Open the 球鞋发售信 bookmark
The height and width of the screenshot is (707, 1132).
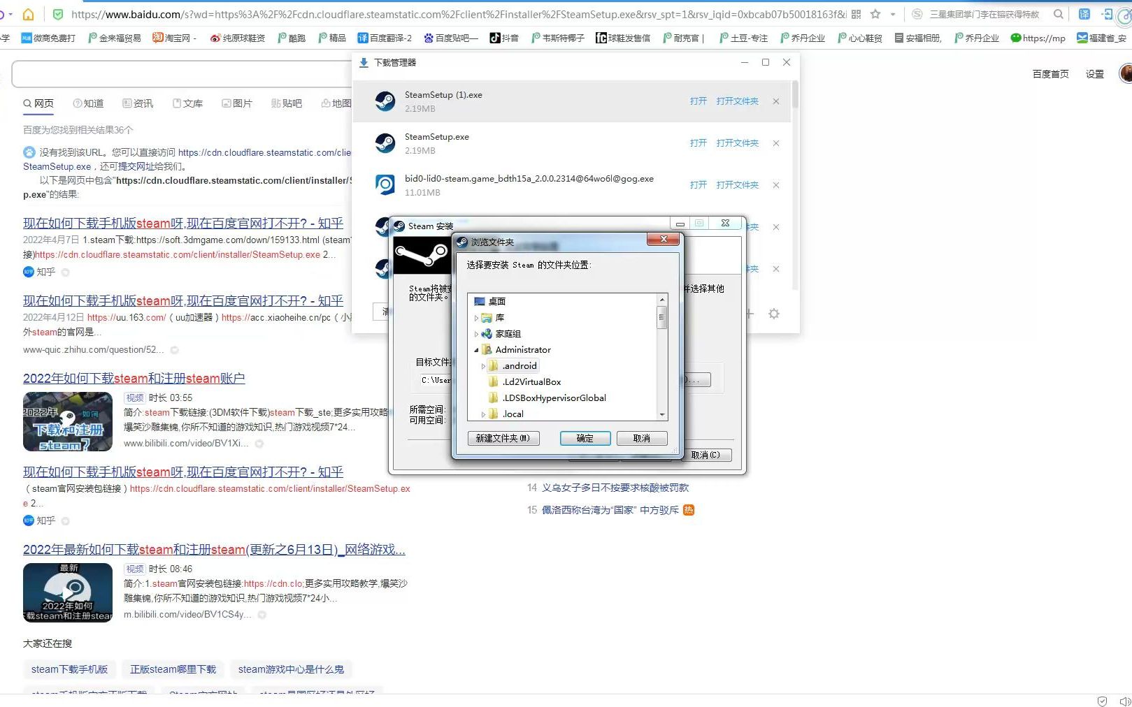point(623,38)
